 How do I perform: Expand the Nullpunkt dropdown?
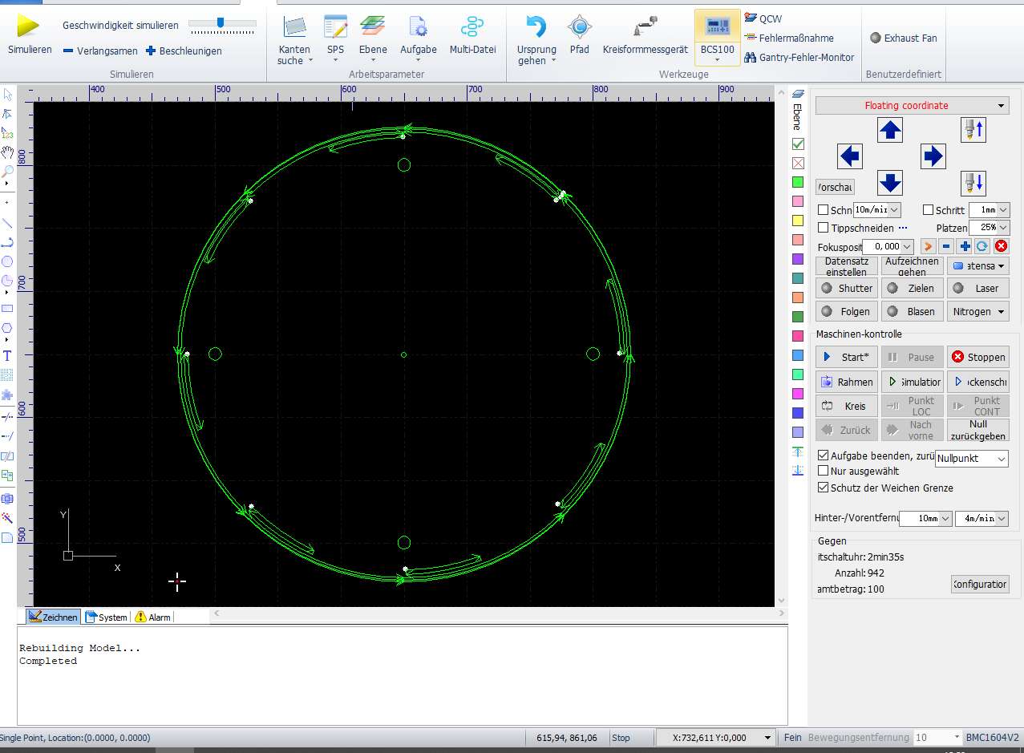pyautogui.click(x=1002, y=459)
